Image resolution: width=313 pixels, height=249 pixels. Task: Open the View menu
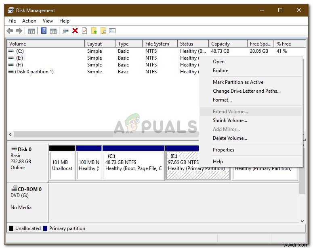(48, 21)
